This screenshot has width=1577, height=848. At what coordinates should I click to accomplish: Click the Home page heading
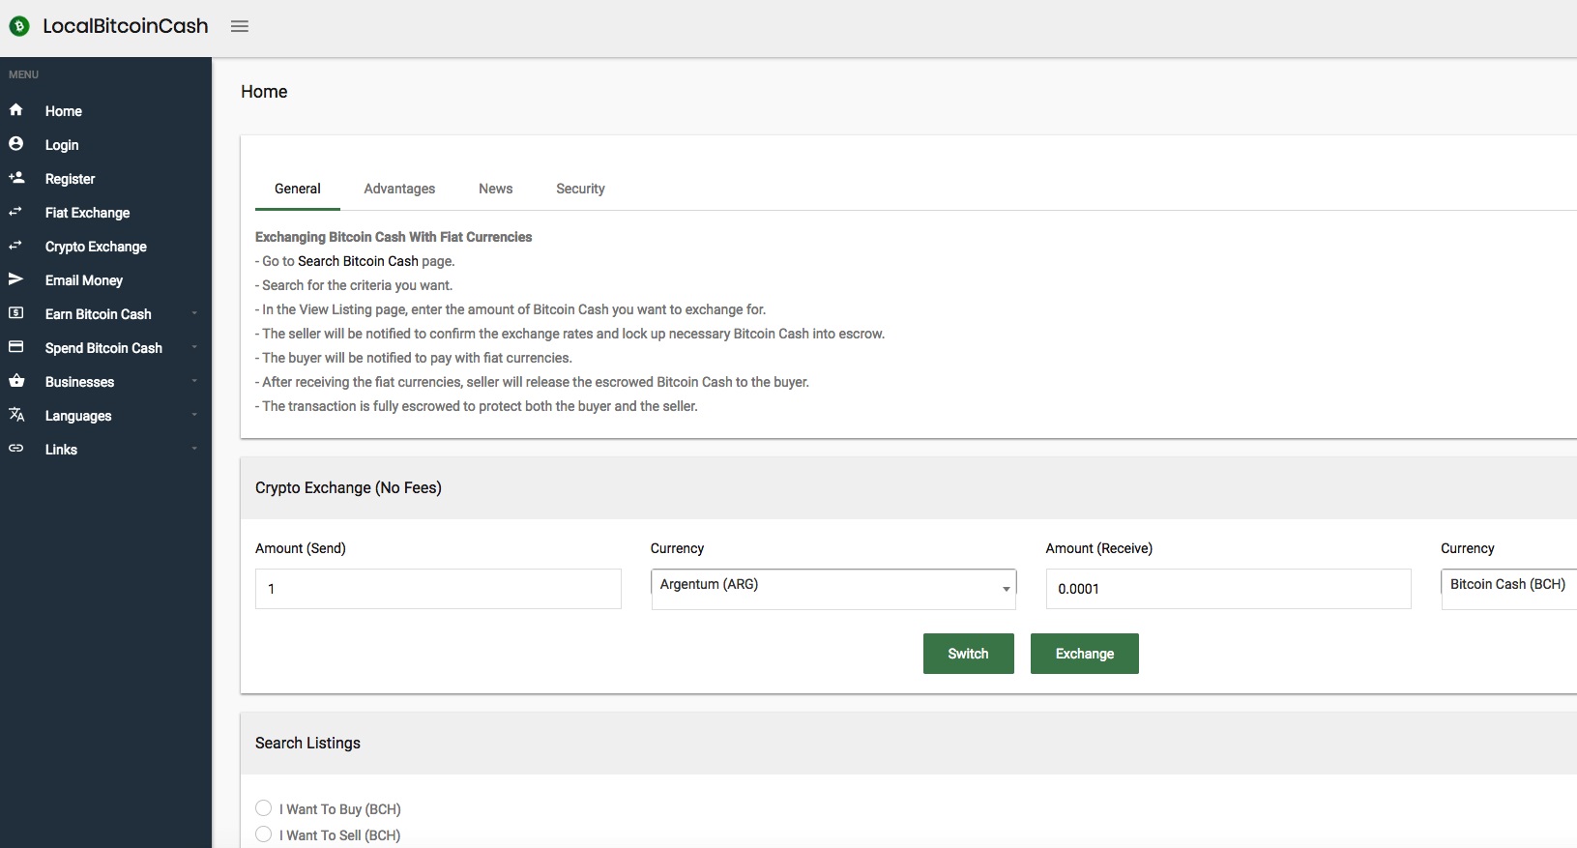pyautogui.click(x=264, y=92)
